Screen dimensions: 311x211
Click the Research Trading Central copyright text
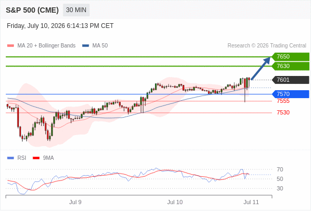(267, 46)
